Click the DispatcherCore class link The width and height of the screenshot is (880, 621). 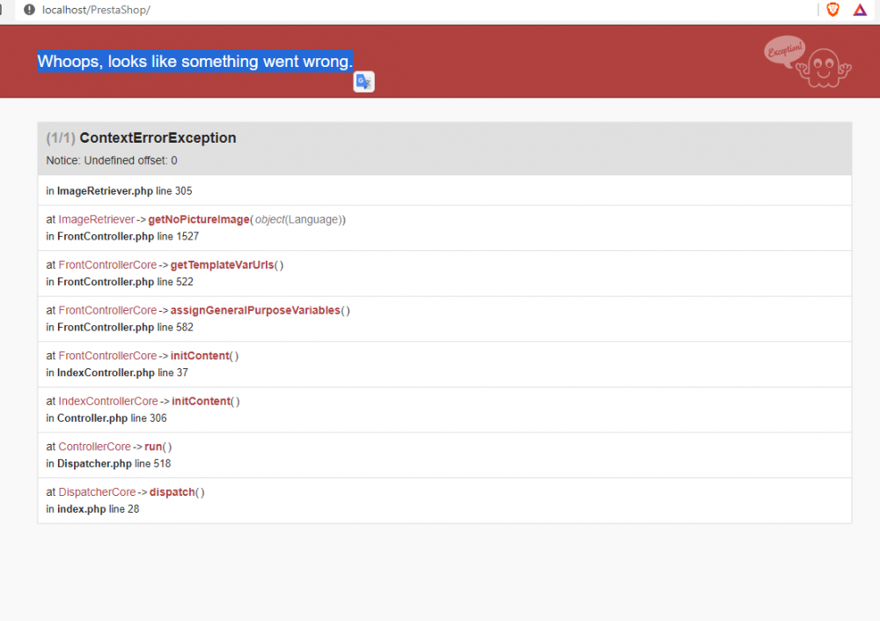pyautogui.click(x=97, y=492)
